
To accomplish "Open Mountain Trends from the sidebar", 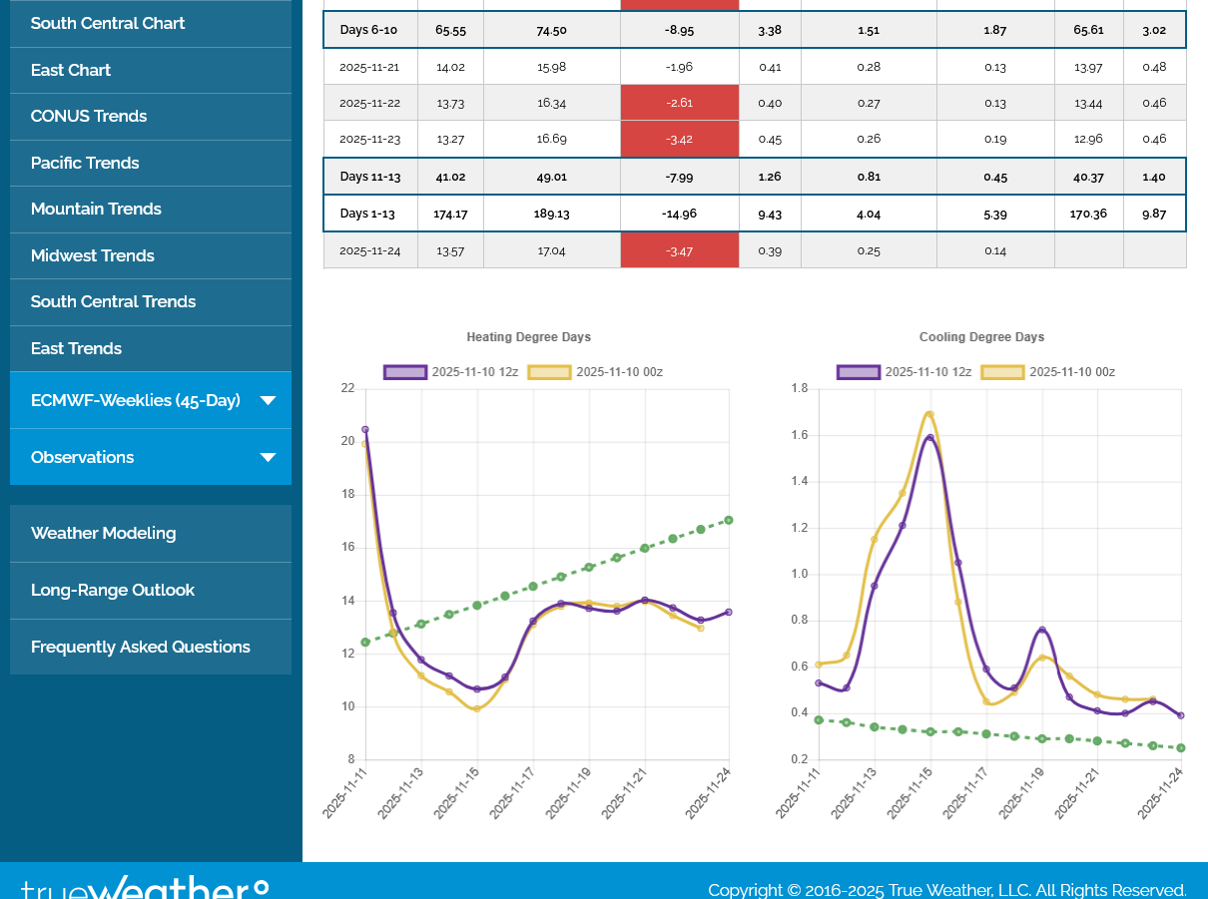I will tap(96, 209).
